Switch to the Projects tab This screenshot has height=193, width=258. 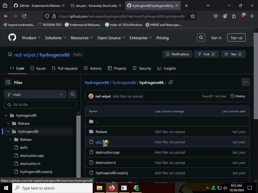click(x=117, y=68)
